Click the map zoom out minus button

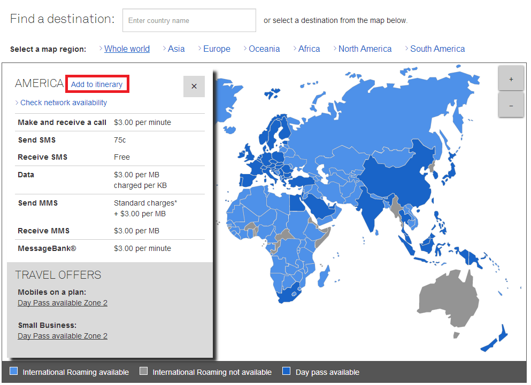511,105
